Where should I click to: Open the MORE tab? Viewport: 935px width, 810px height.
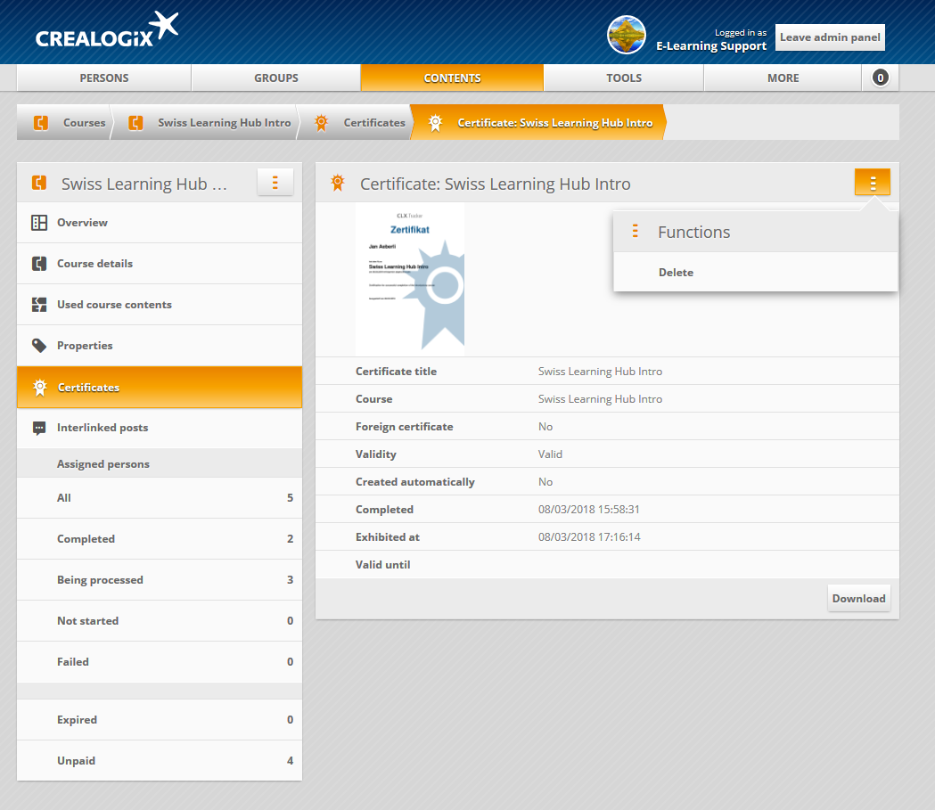pyautogui.click(x=783, y=78)
